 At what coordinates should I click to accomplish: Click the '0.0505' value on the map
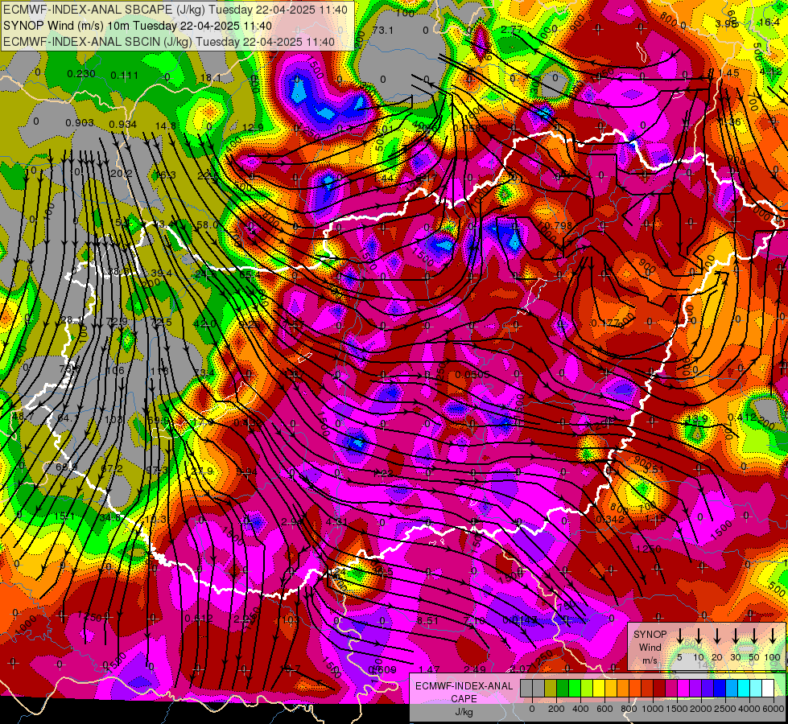coord(472,375)
